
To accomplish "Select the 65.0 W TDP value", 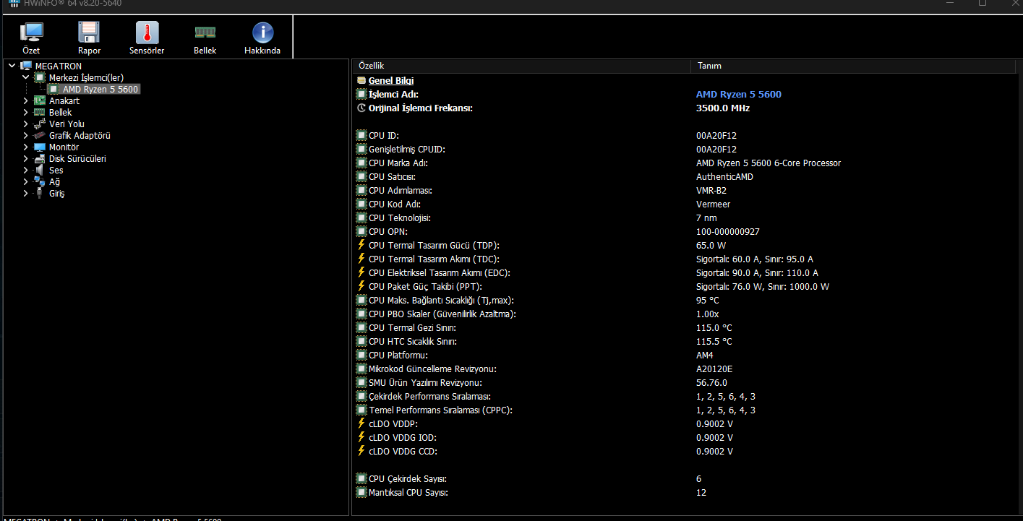I will coord(711,246).
